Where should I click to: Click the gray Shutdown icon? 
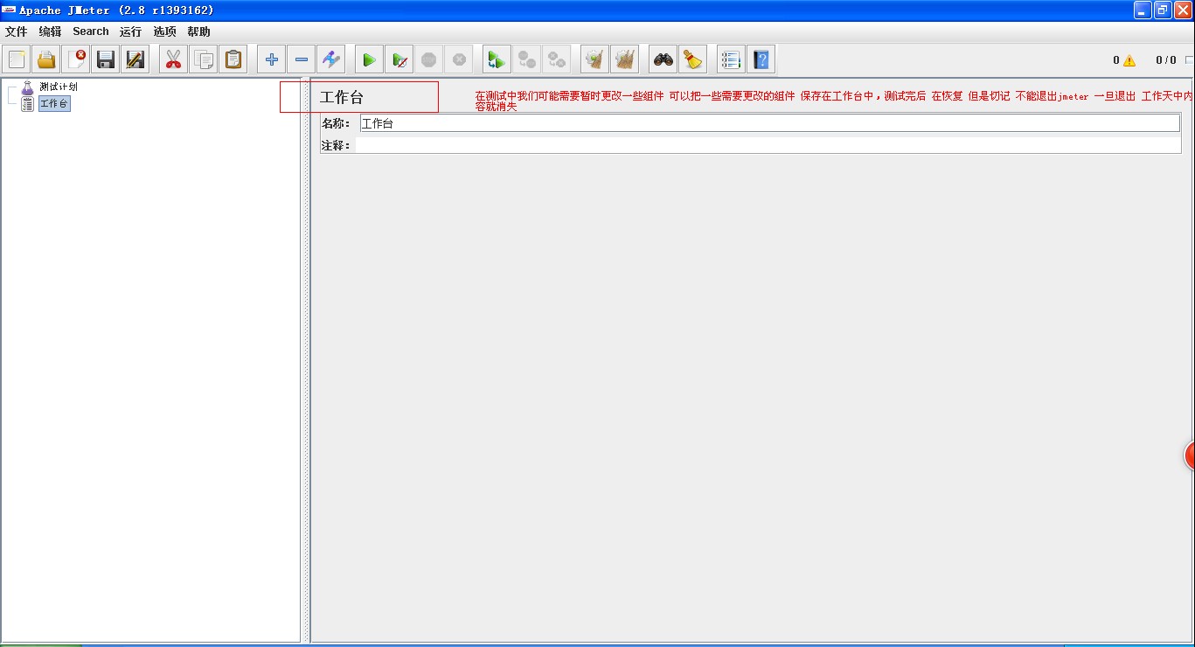click(x=458, y=59)
